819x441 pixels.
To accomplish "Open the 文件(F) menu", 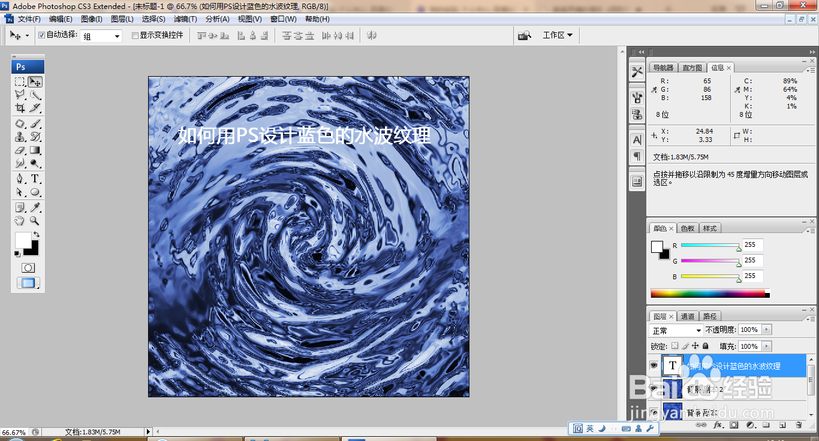I will (29, 19).
